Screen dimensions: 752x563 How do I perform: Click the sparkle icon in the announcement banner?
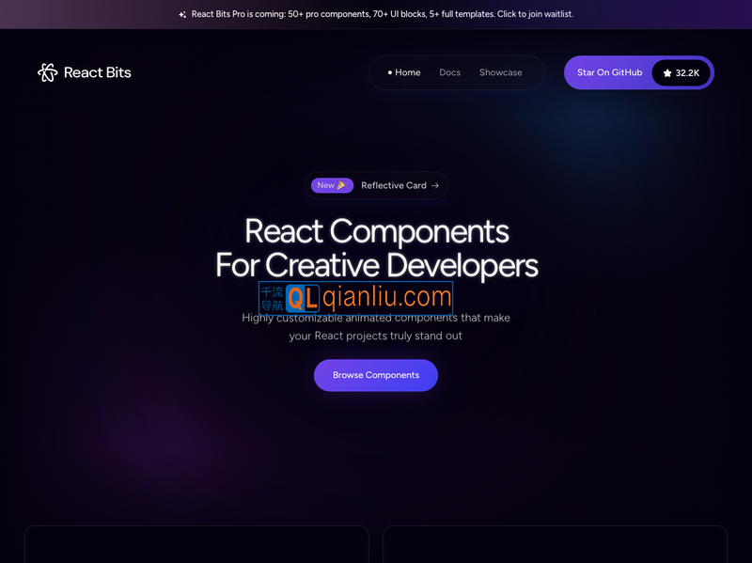[x=182, y=15]
